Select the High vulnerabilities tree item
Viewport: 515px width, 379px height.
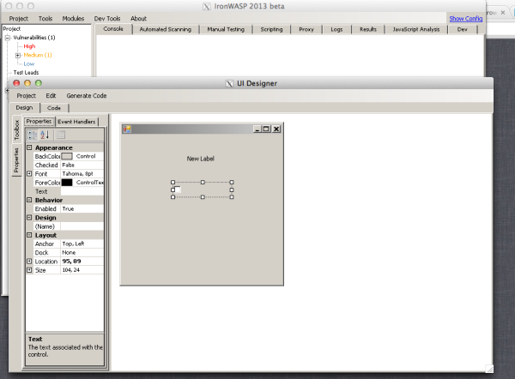29,46
